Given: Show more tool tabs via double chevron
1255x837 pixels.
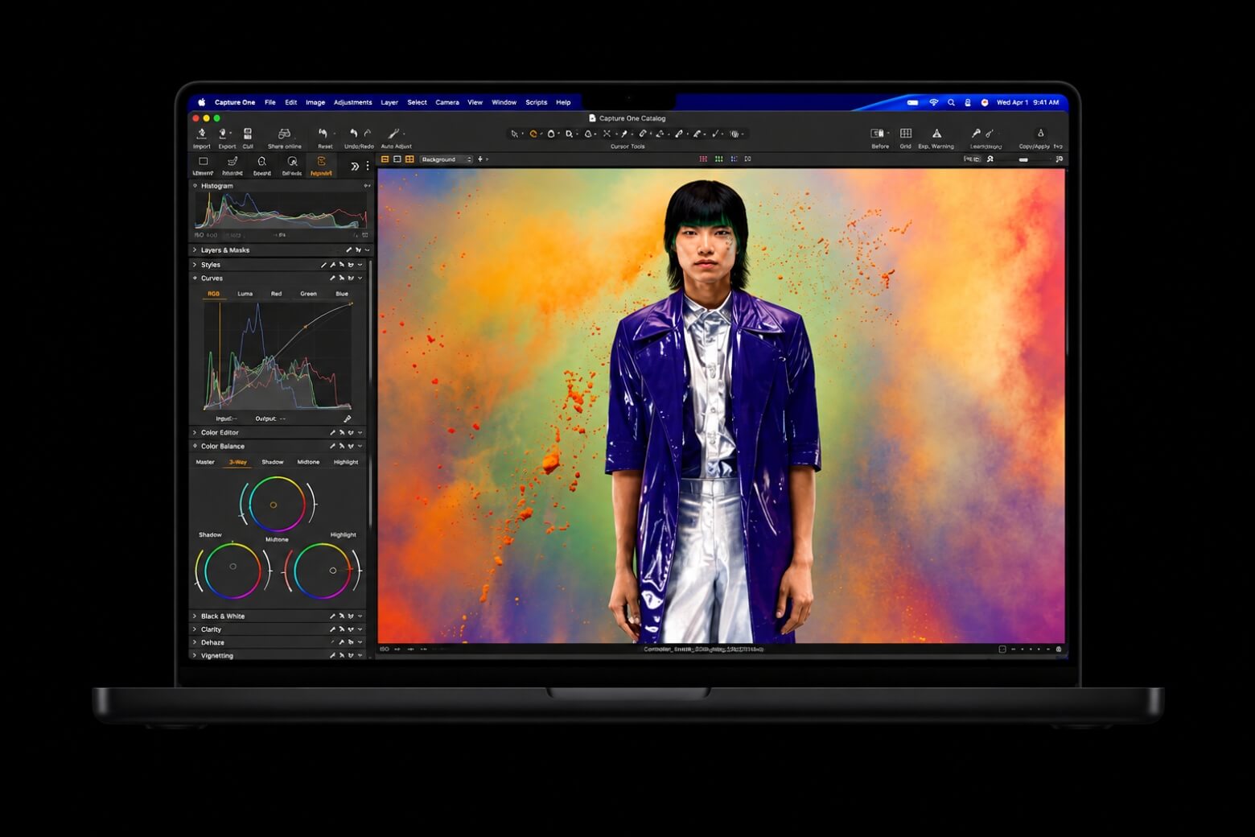Looking at the screenshot, I should coord(355,166).
